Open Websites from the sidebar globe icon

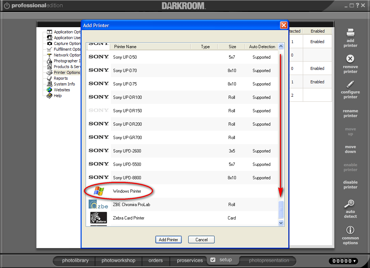pos(49,90)
